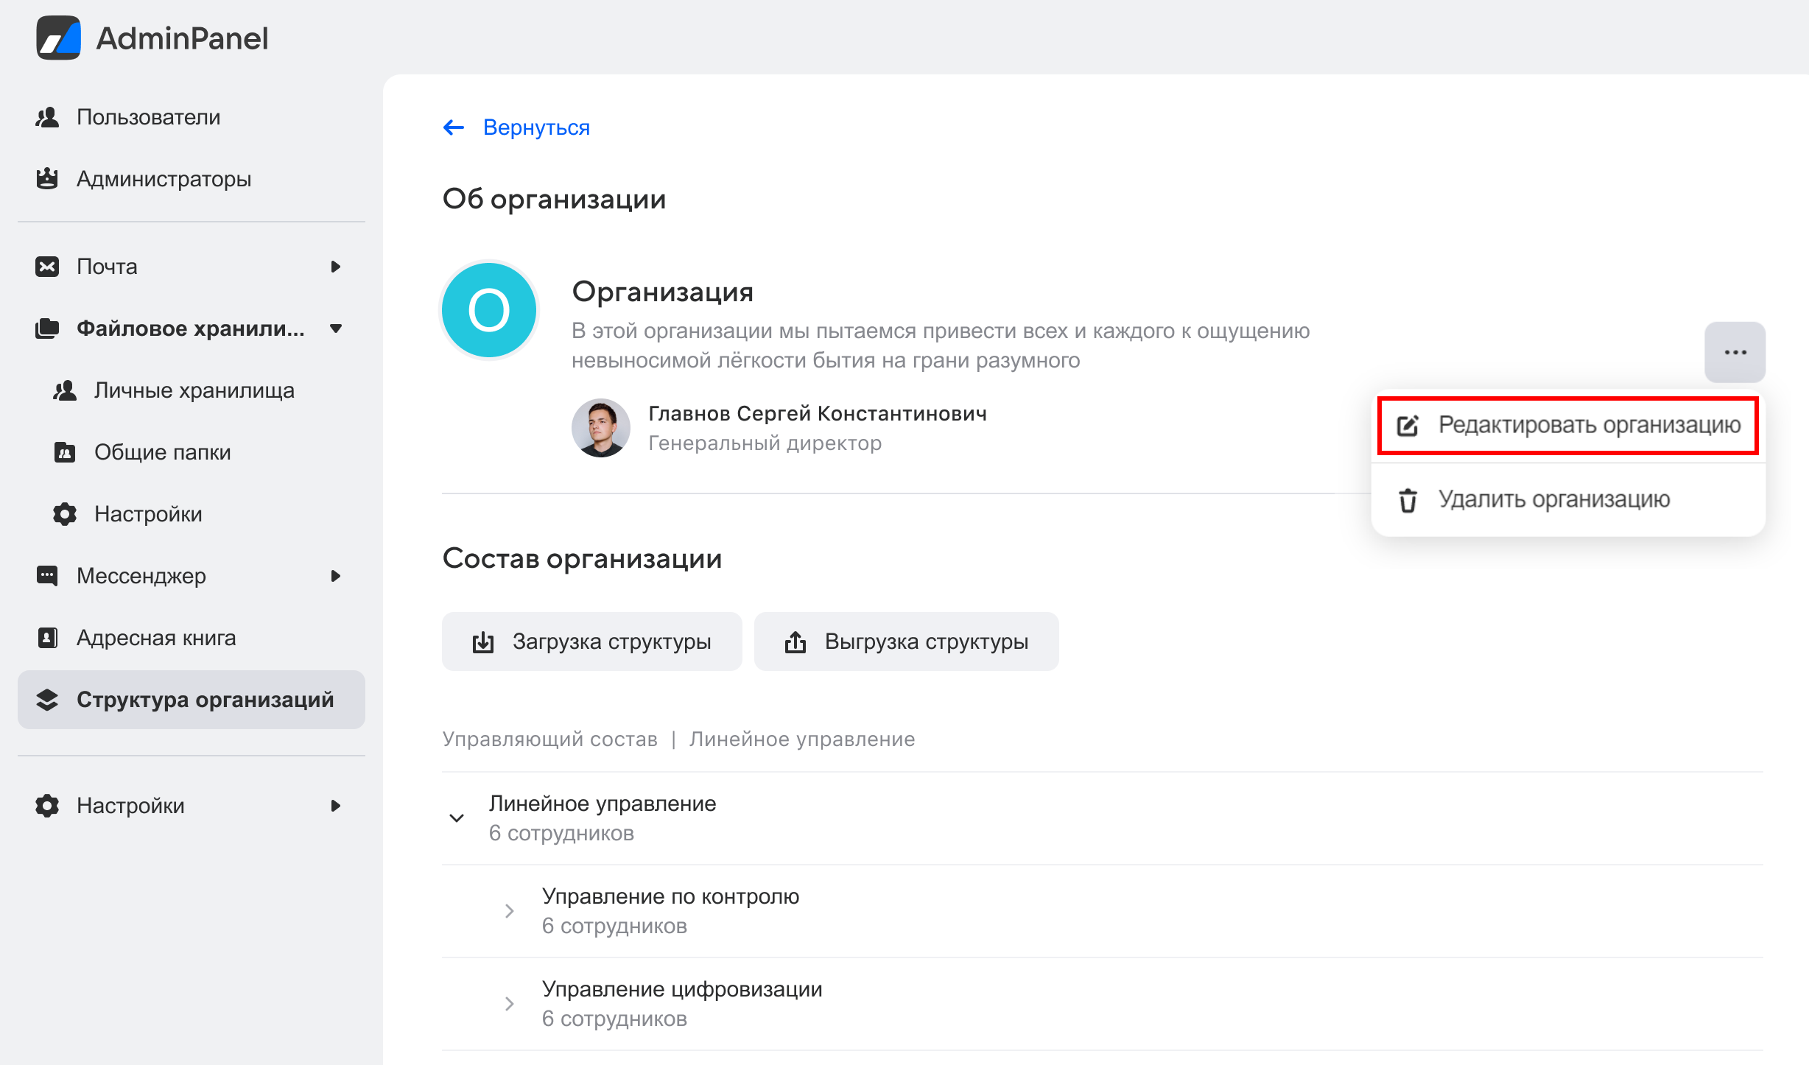
Task: Expand sidebar Настройки arrow at bottom
Action: tap(336, 806)
